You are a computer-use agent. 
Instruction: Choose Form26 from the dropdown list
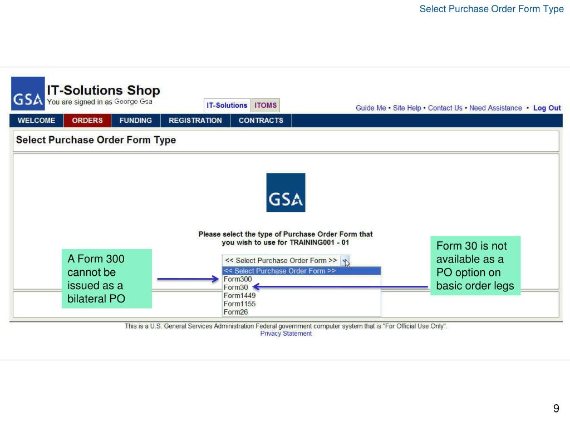(302, 312)
